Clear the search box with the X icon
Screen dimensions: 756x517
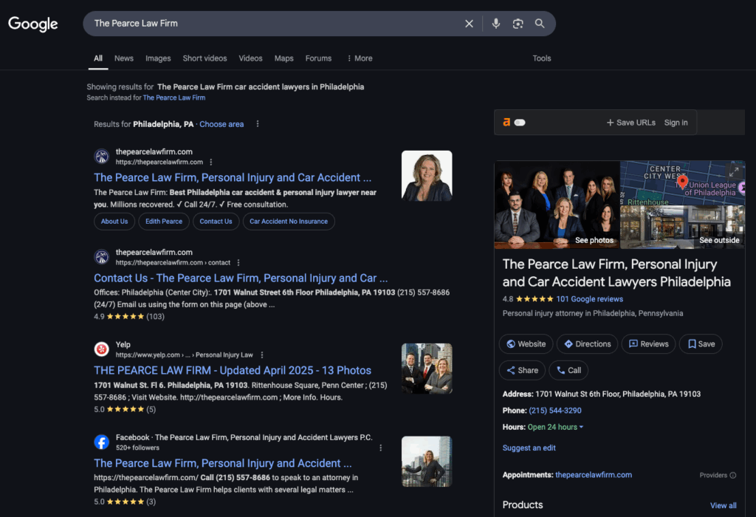pyautogui.click(x=469, y=24)
